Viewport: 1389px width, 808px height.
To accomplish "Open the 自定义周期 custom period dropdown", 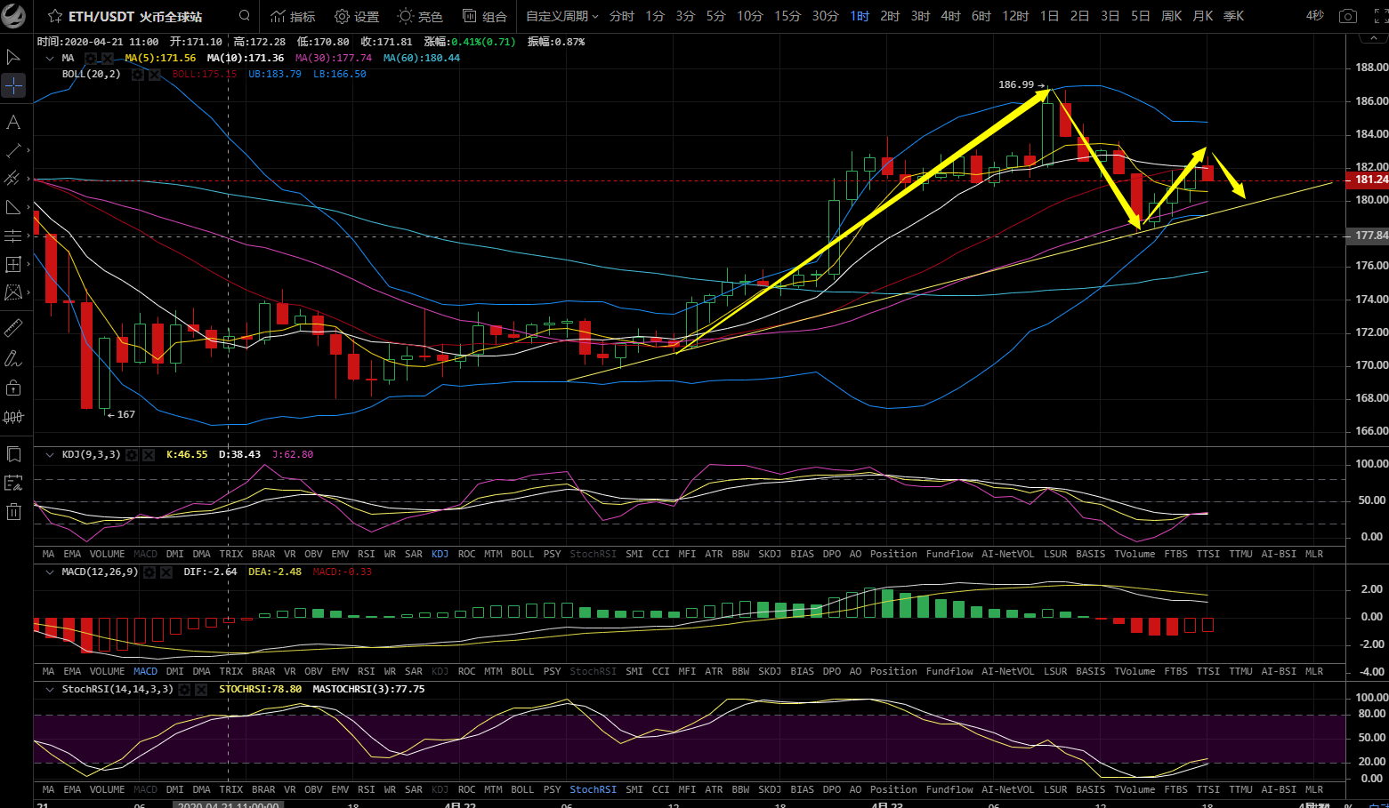I will click(x=561, y=16).
